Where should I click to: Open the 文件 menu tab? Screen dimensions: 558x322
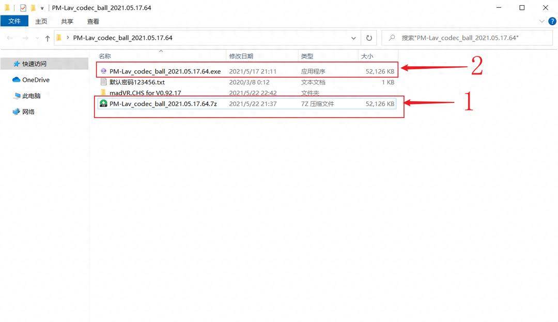(14, 21)
